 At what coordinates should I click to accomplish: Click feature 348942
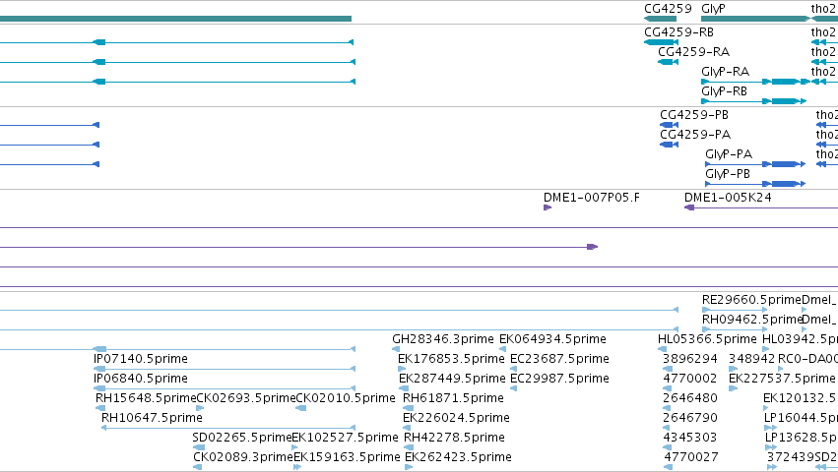751,359
